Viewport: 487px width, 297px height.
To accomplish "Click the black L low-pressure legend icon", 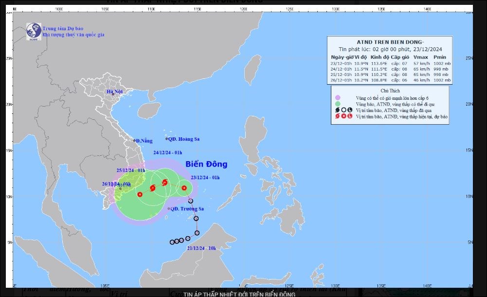I will pyautogui.click(x=350, y=111).
